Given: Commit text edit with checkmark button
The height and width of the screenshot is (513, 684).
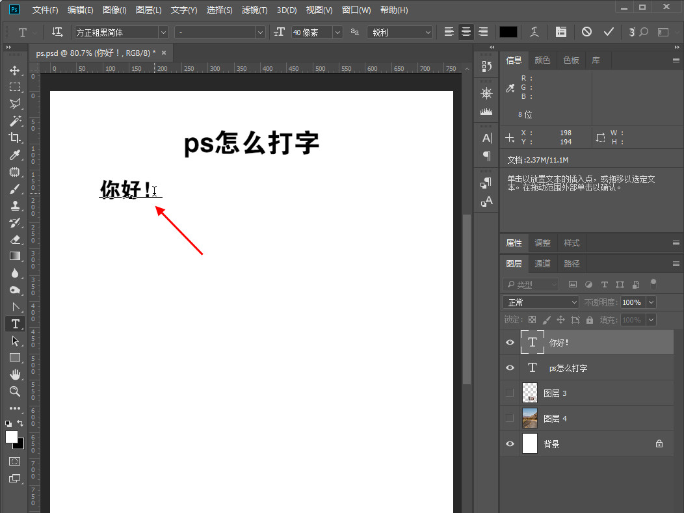Looking at the screenshot, I should [609, 32].
